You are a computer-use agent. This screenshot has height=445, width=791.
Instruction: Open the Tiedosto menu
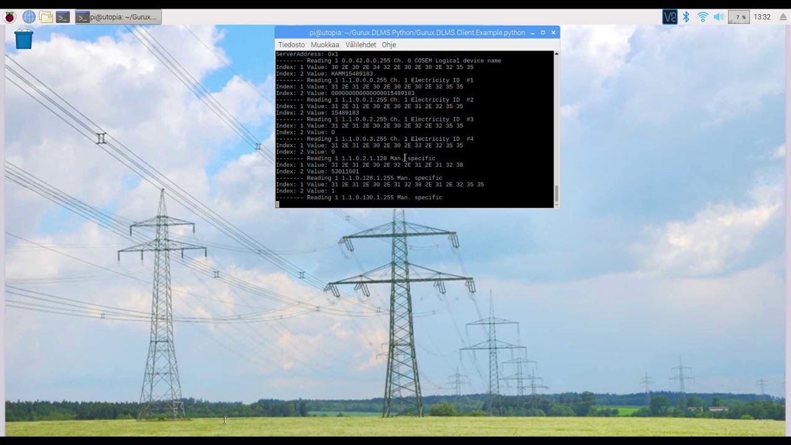point(292,44)
